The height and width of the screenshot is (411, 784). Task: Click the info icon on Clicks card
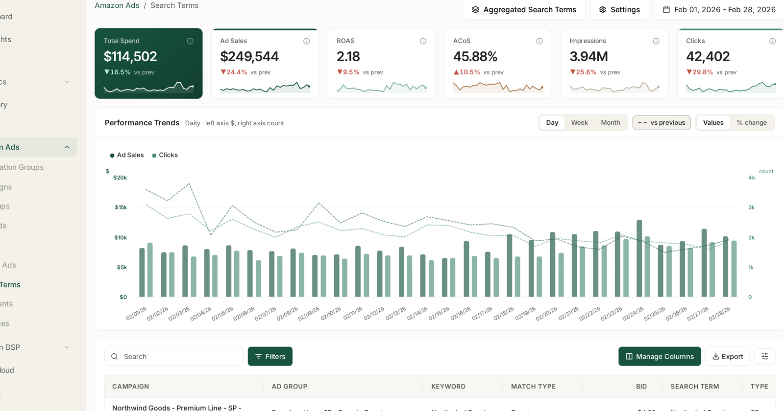772,41
